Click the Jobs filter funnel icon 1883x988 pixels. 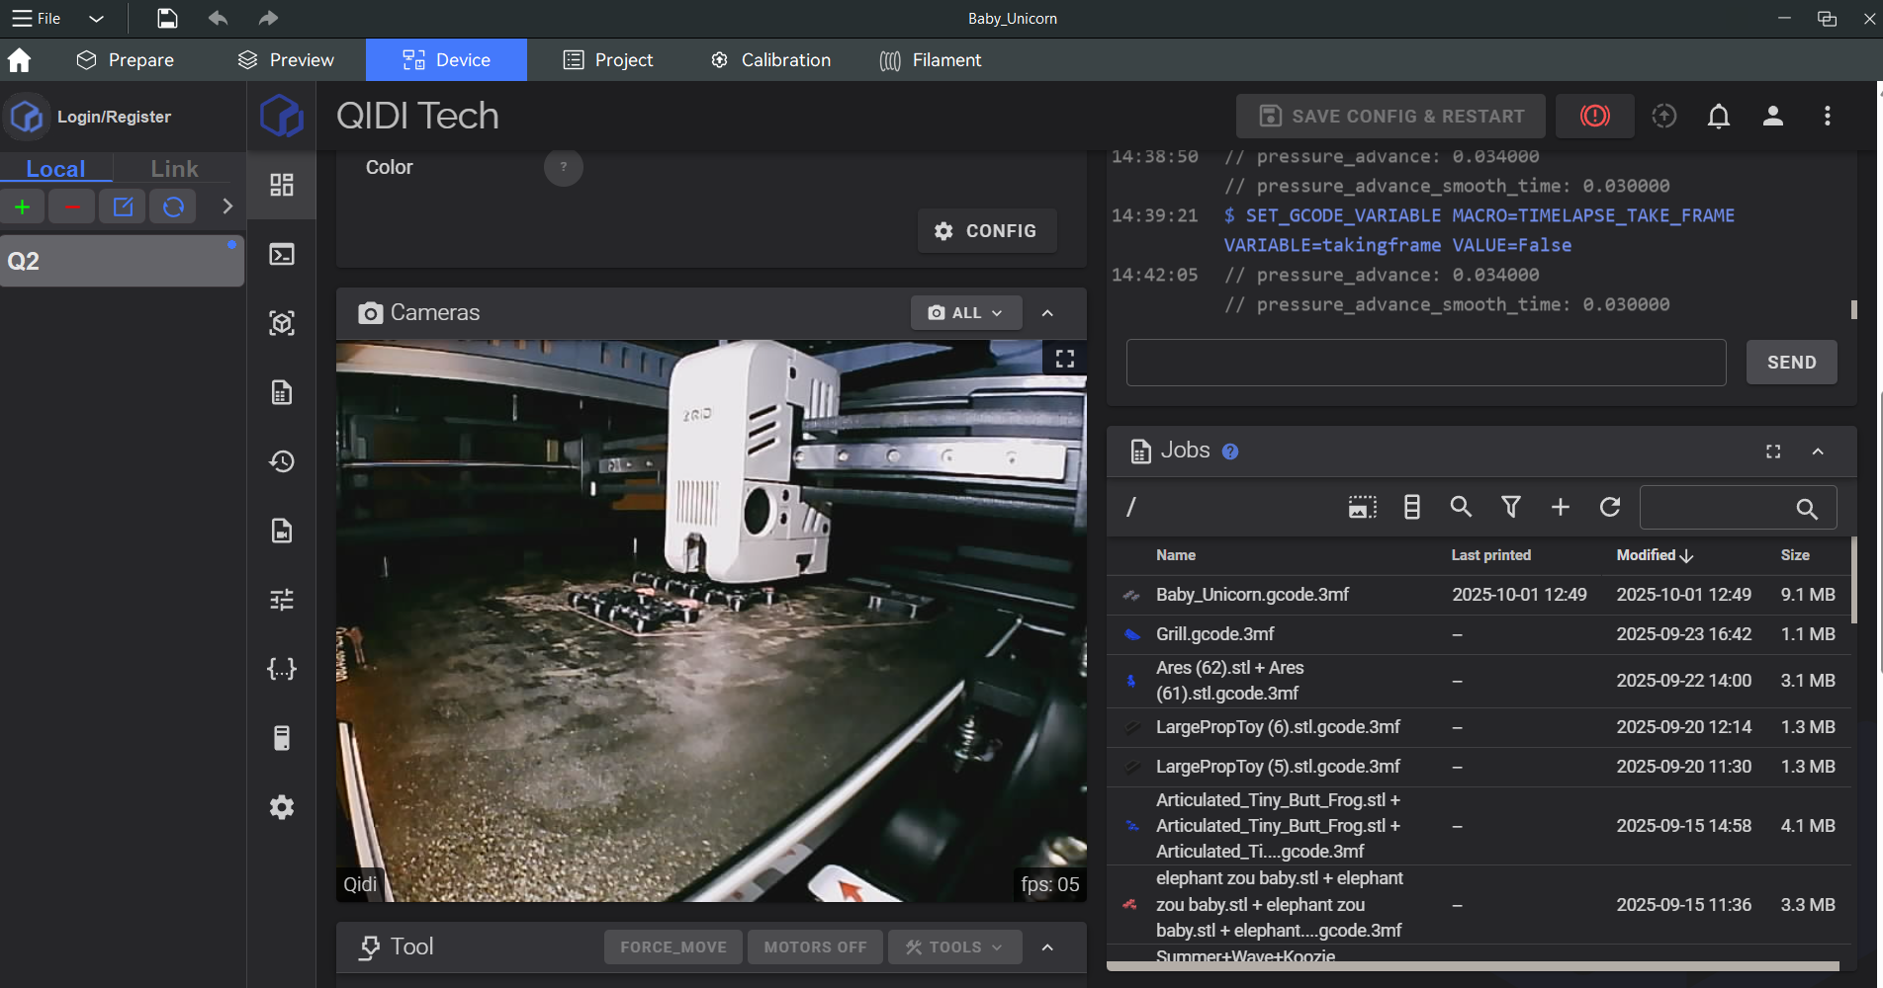click(1511, 507)
